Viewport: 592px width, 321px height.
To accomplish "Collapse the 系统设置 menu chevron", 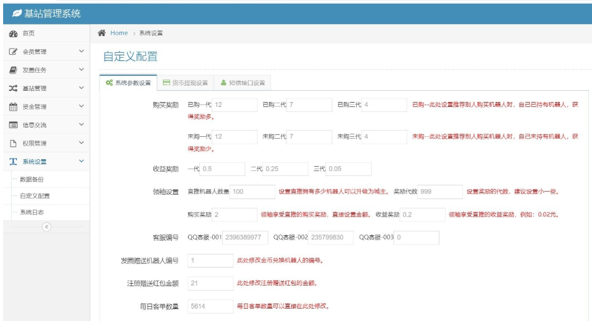I will coord(81,162).
